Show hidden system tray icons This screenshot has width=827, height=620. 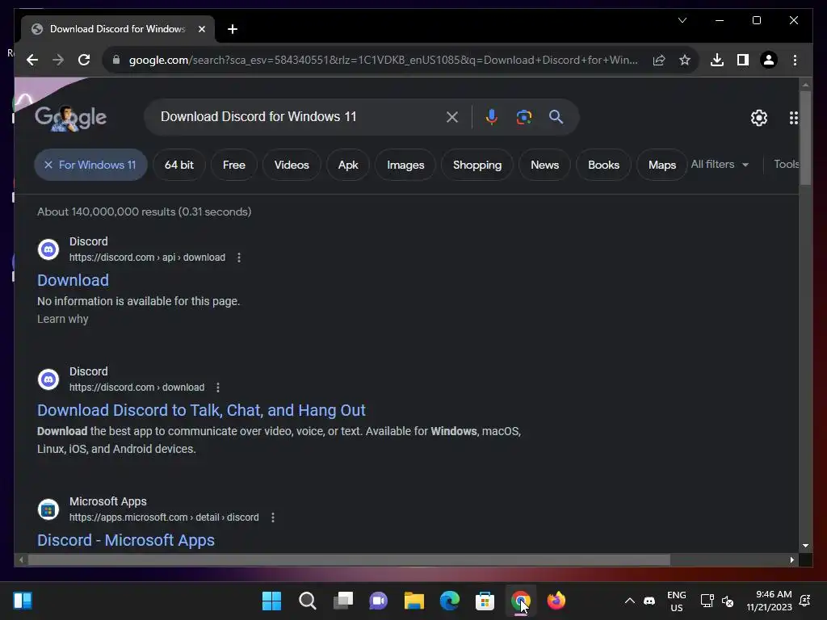point(629,601)
